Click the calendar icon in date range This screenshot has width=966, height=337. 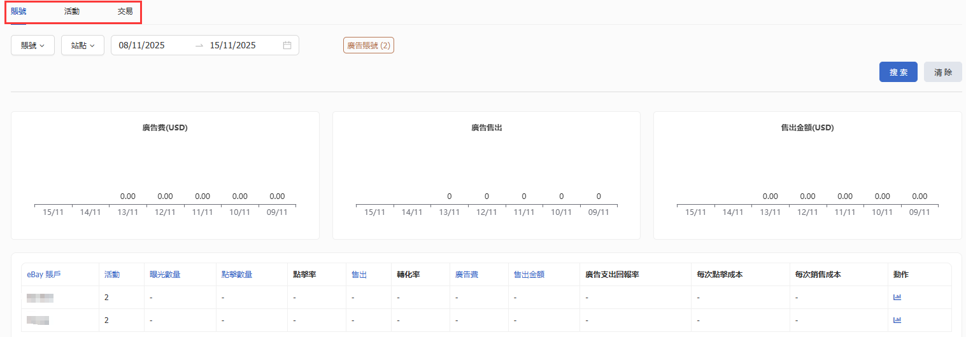tap(287, 45)
